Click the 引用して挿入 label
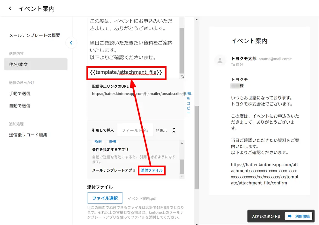The width and height of the screenshot is (319, 225). (103, 130)
